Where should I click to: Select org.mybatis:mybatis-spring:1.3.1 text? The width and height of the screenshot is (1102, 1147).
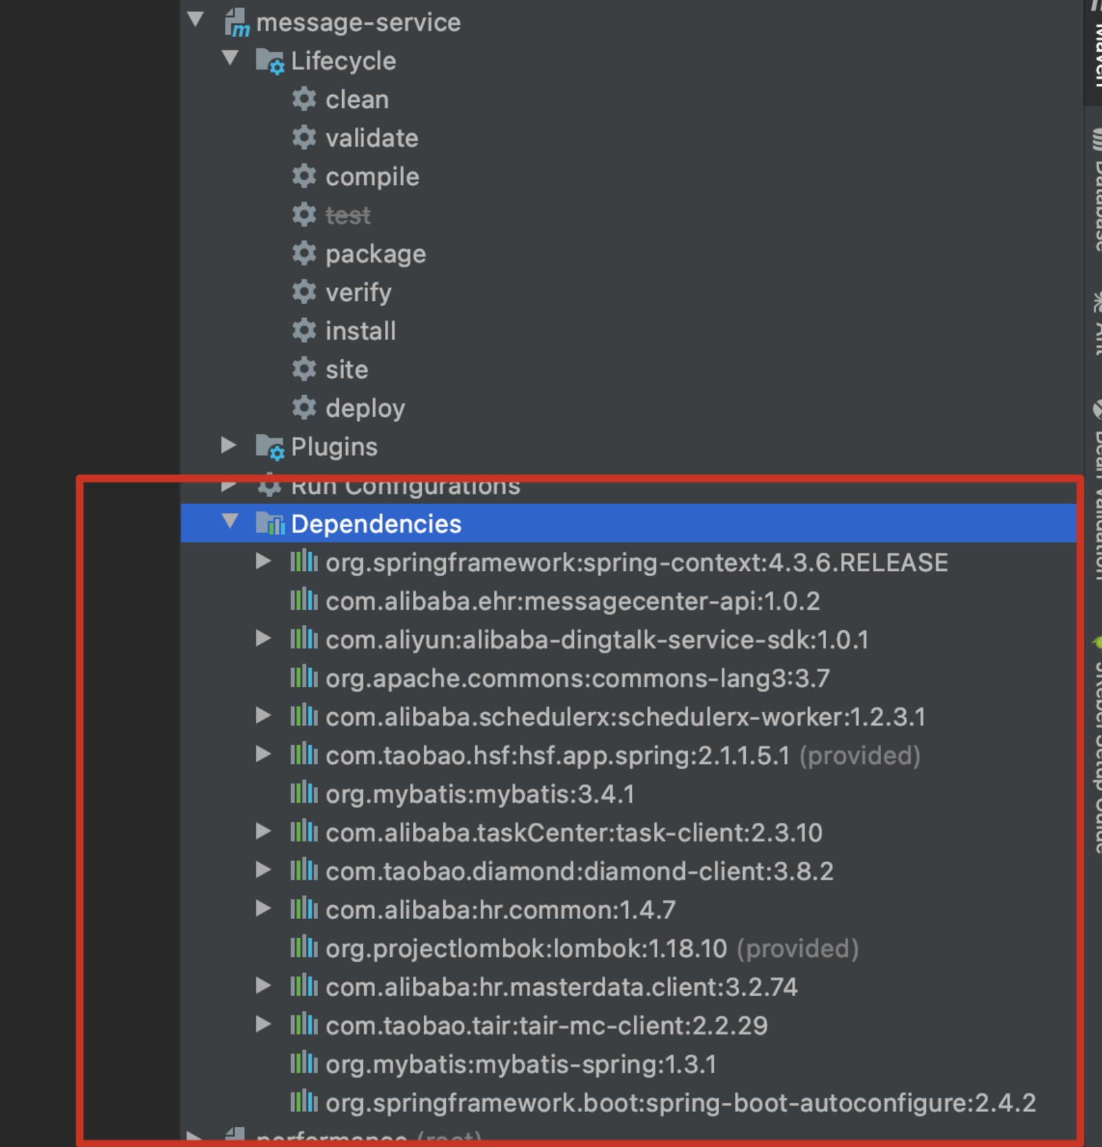pos(521,1065)
